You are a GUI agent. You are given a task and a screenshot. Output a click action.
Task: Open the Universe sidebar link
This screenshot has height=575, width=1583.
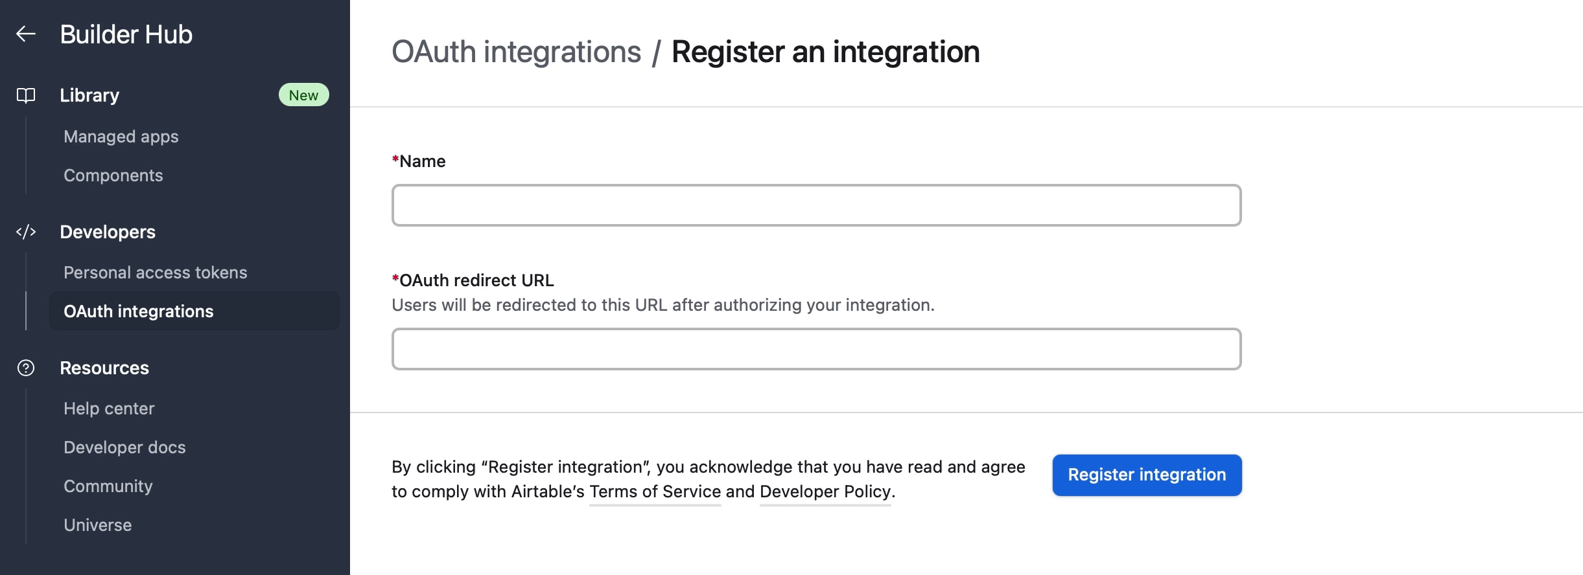98,525
